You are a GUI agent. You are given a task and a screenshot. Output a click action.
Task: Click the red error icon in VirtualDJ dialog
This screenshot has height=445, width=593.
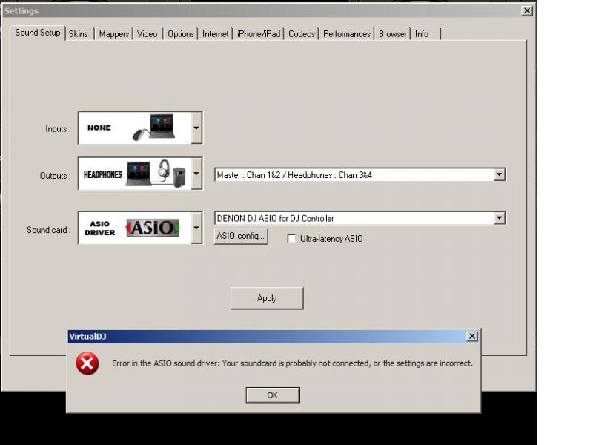pos(87,363)
